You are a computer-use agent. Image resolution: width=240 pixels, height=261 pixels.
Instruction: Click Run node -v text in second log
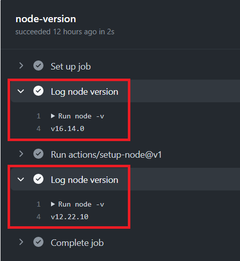coord(81,204)
